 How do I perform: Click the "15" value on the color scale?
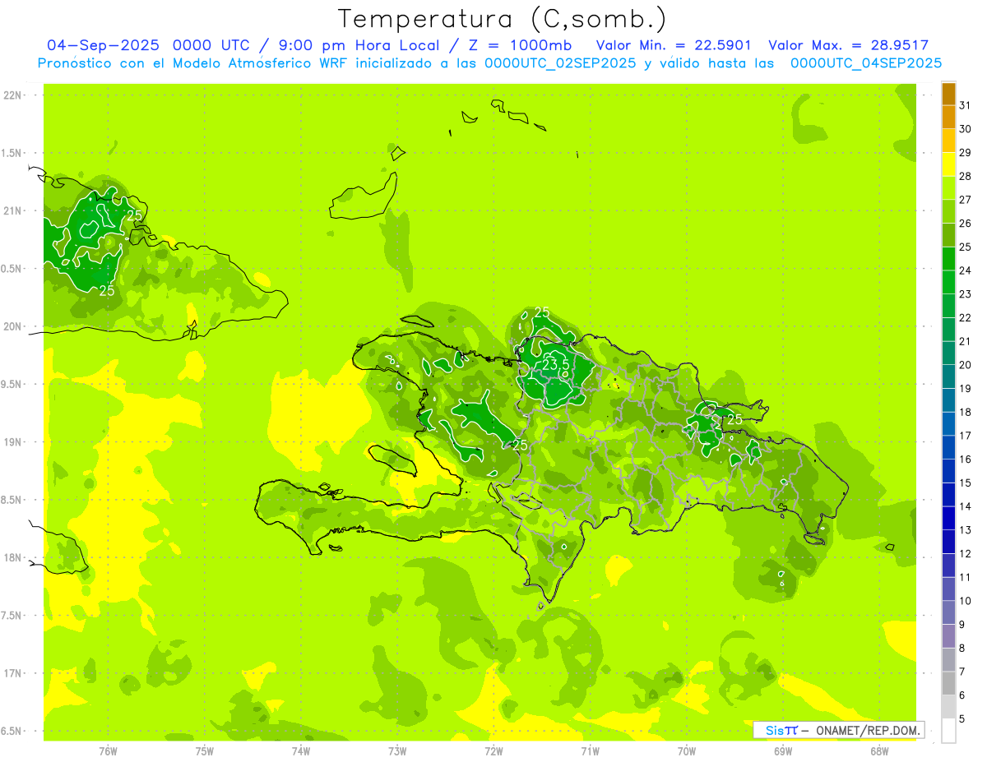(966, 483)
